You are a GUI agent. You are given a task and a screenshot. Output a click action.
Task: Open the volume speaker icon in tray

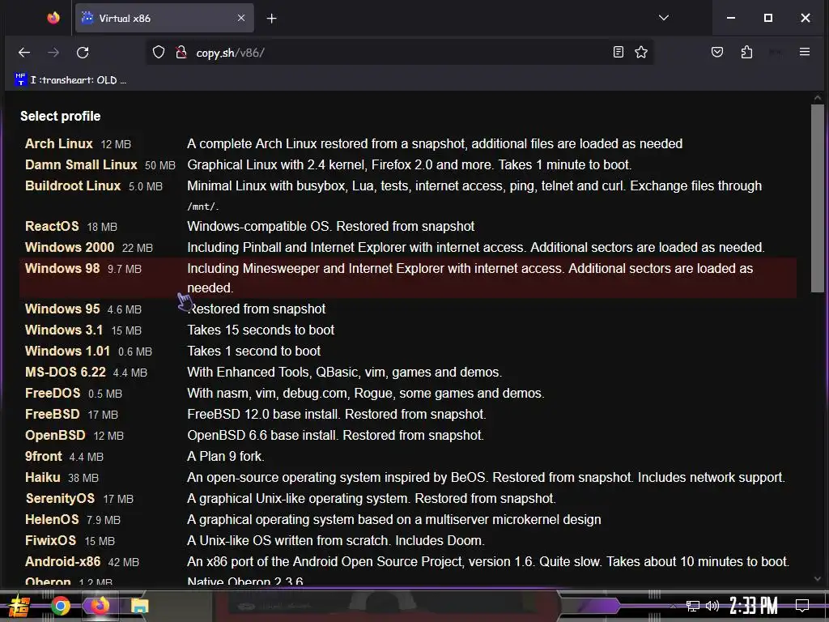[712, 606]
